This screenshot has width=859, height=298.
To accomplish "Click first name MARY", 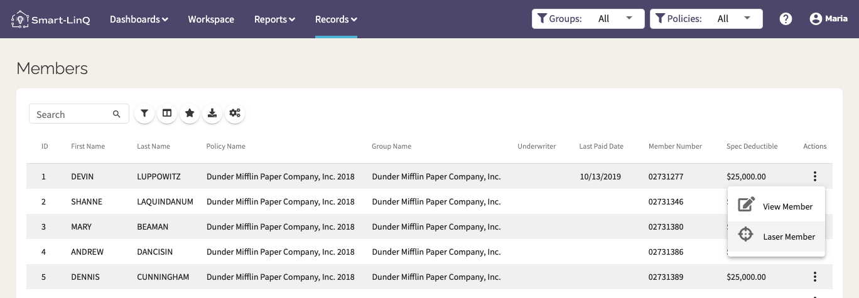I will (x=81, y=226).
